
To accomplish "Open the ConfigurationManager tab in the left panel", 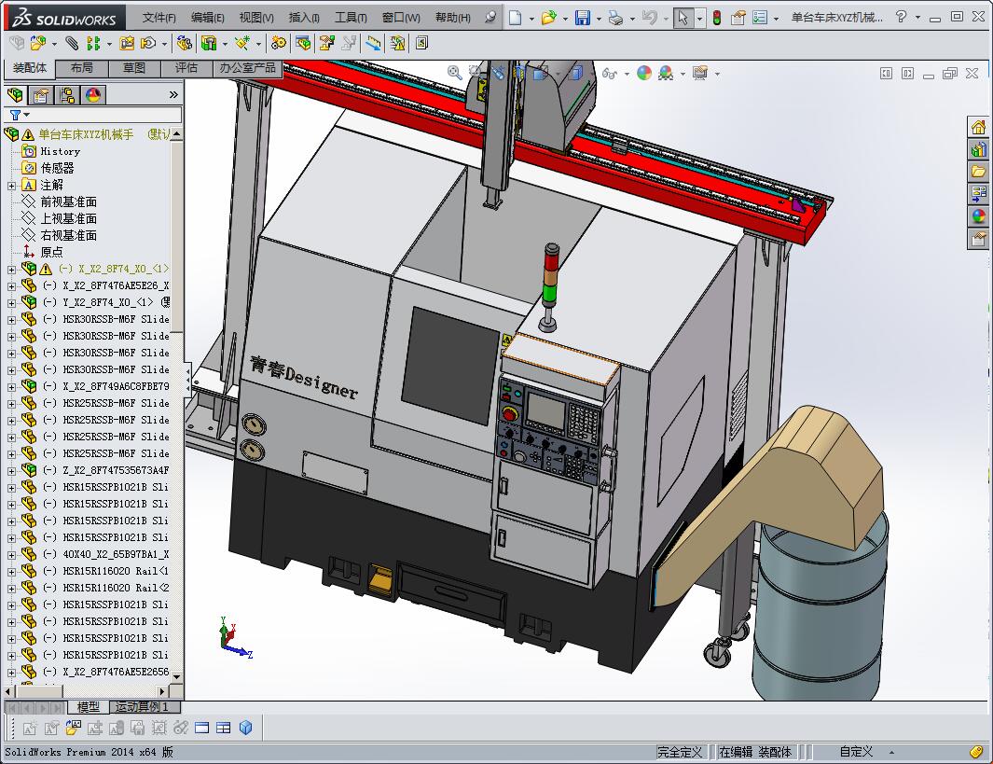I will (67, 95).
